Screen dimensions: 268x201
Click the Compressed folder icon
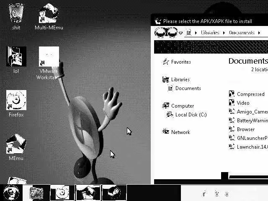[232, 94]
